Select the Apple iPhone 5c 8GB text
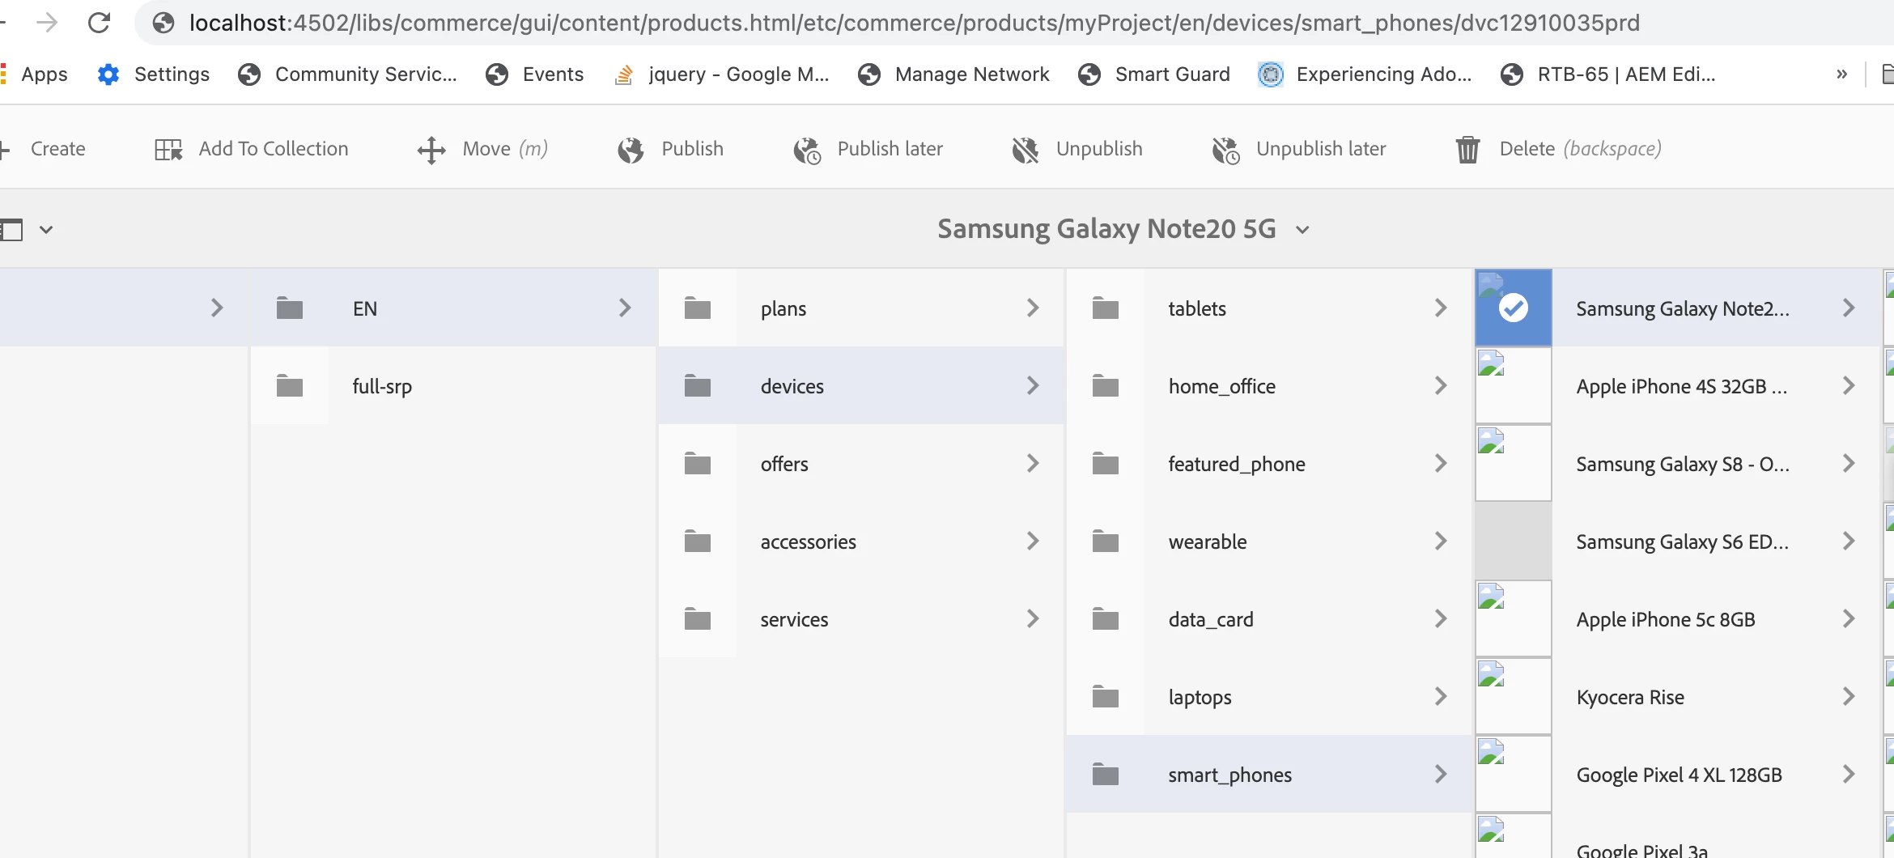 click(x=1666, y=620)
